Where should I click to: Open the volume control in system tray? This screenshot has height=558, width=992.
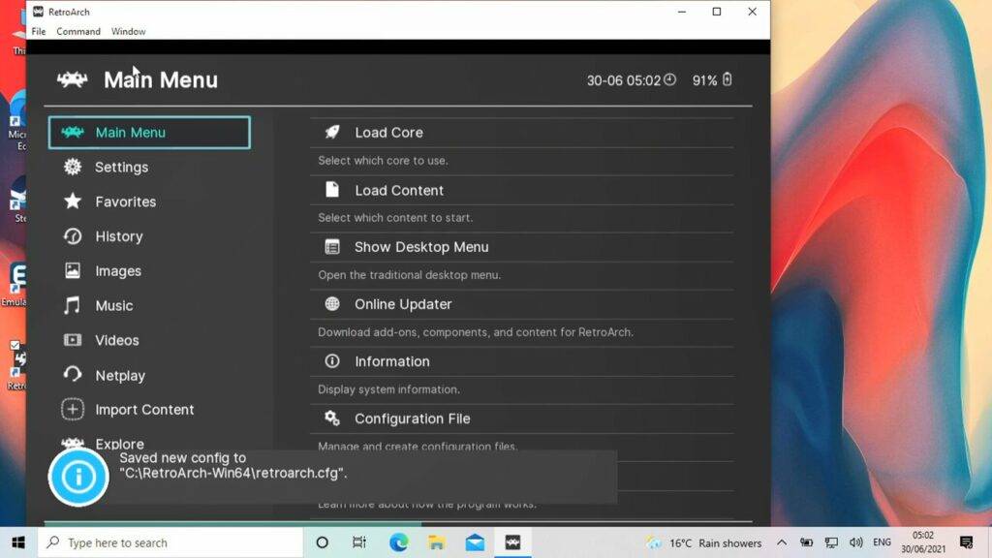[x=856, y=542]
